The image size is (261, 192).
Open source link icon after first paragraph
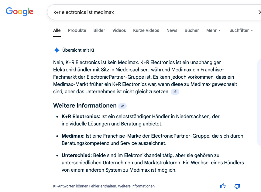[x=175, y=92]
